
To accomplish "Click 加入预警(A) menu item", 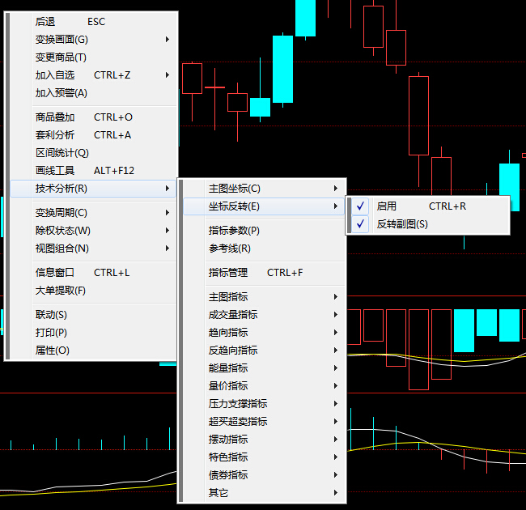I will [62, 93].
